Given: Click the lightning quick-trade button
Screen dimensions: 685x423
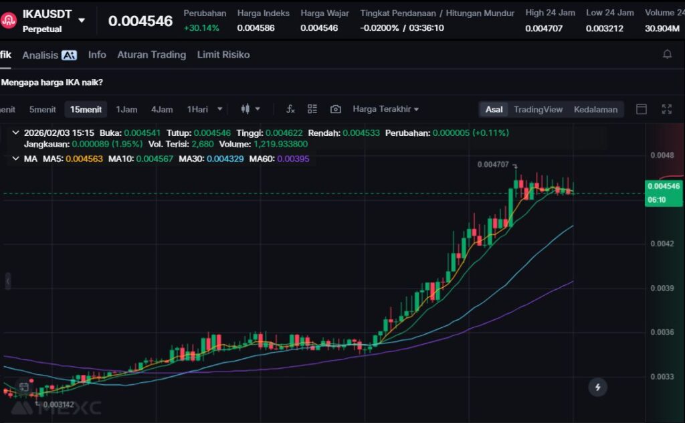Looking at the screenshot, I should tap(597, 387).
